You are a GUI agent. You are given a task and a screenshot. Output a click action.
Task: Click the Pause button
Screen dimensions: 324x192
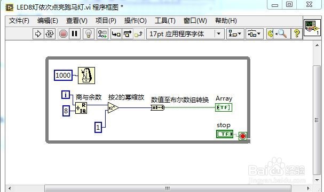74,34
